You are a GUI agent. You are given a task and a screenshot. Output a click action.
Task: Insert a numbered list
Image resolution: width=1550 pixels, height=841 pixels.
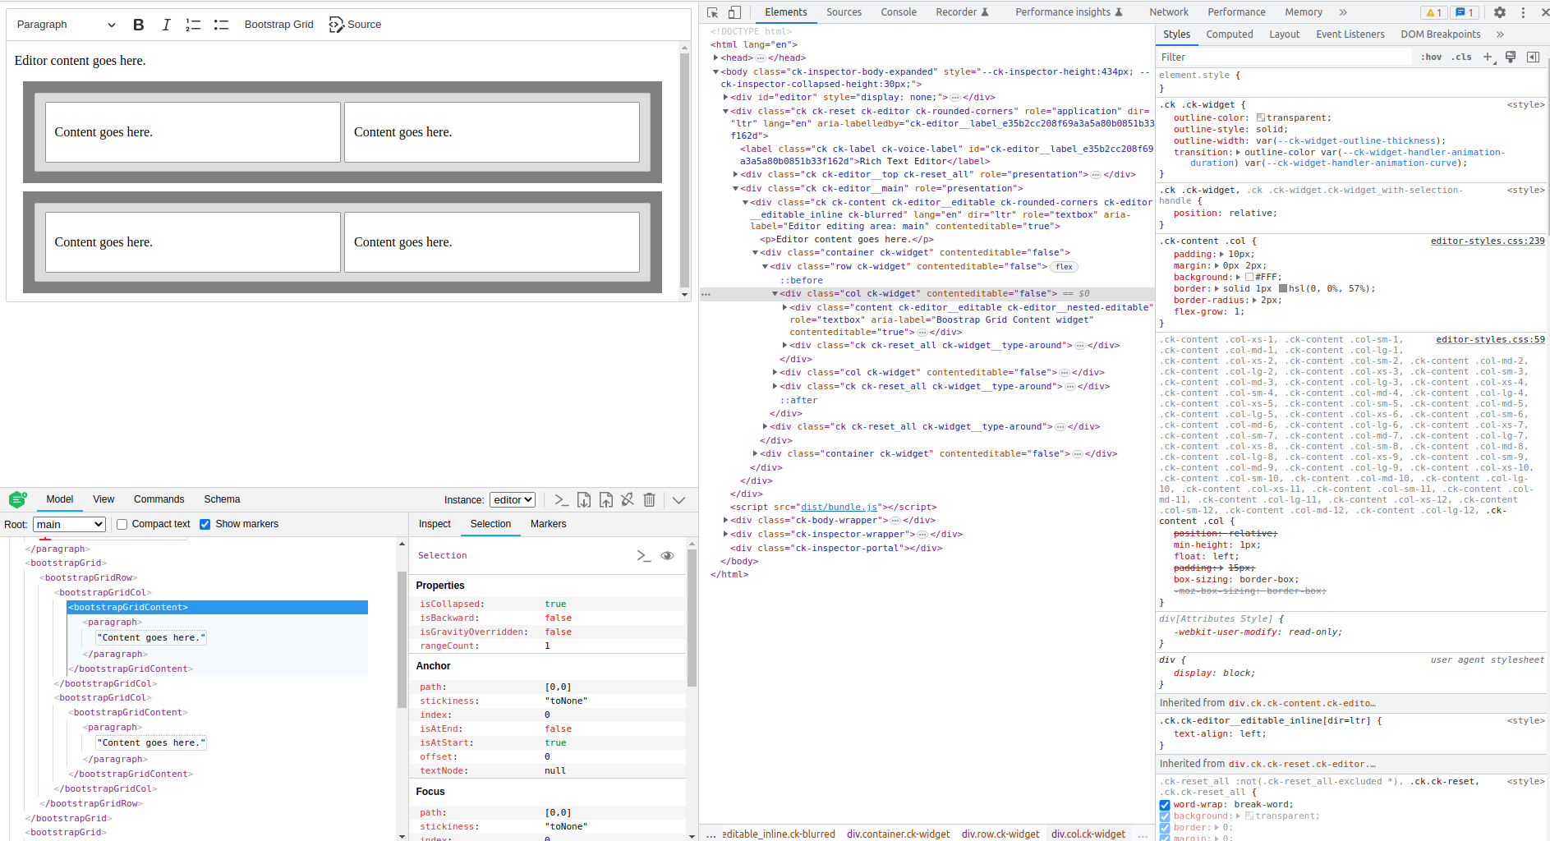[x=193, y=25]
